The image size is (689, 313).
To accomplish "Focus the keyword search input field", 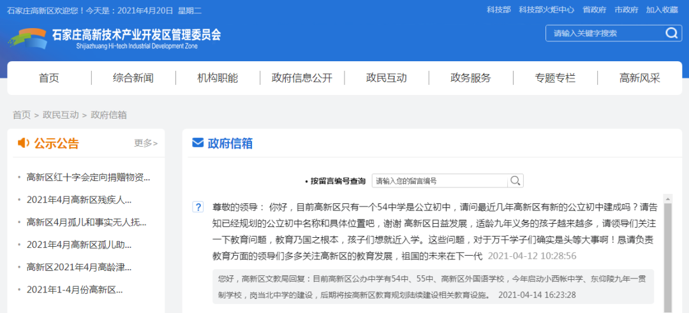I will pyautogui.click(x=603, y=33).
